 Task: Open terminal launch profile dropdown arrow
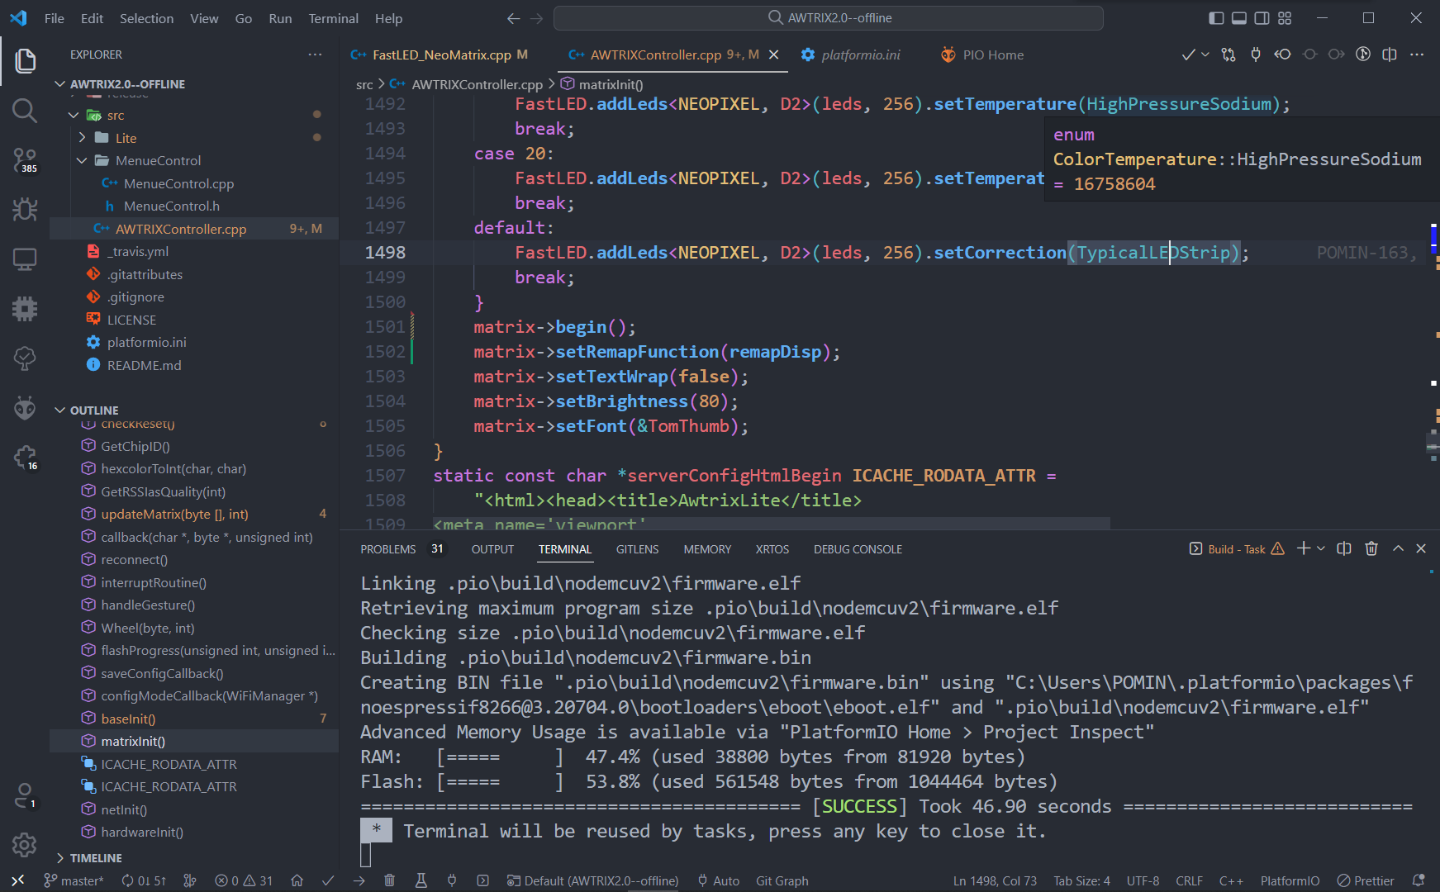(x=1321, y=548)
